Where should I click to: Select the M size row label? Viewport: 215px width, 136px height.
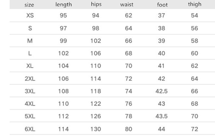click(30, 41)
